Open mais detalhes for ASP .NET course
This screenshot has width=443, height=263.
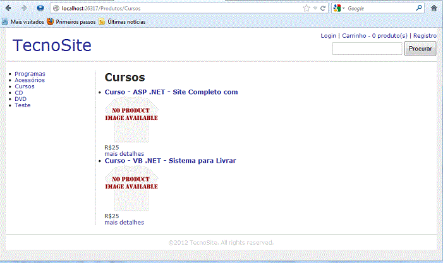[124, 154]
